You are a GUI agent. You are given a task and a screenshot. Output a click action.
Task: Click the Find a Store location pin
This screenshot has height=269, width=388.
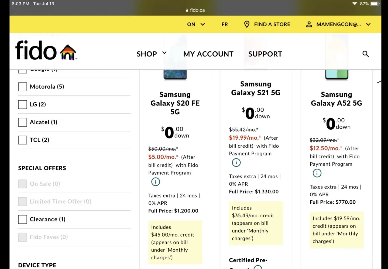tap(246, 24)
